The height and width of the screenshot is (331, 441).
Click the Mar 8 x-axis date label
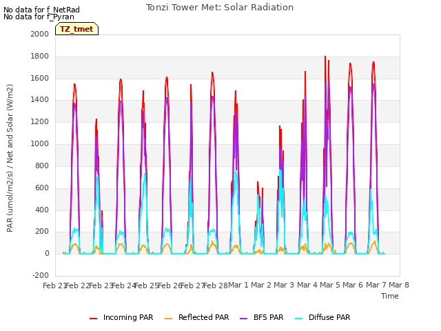tap(399, 285)
